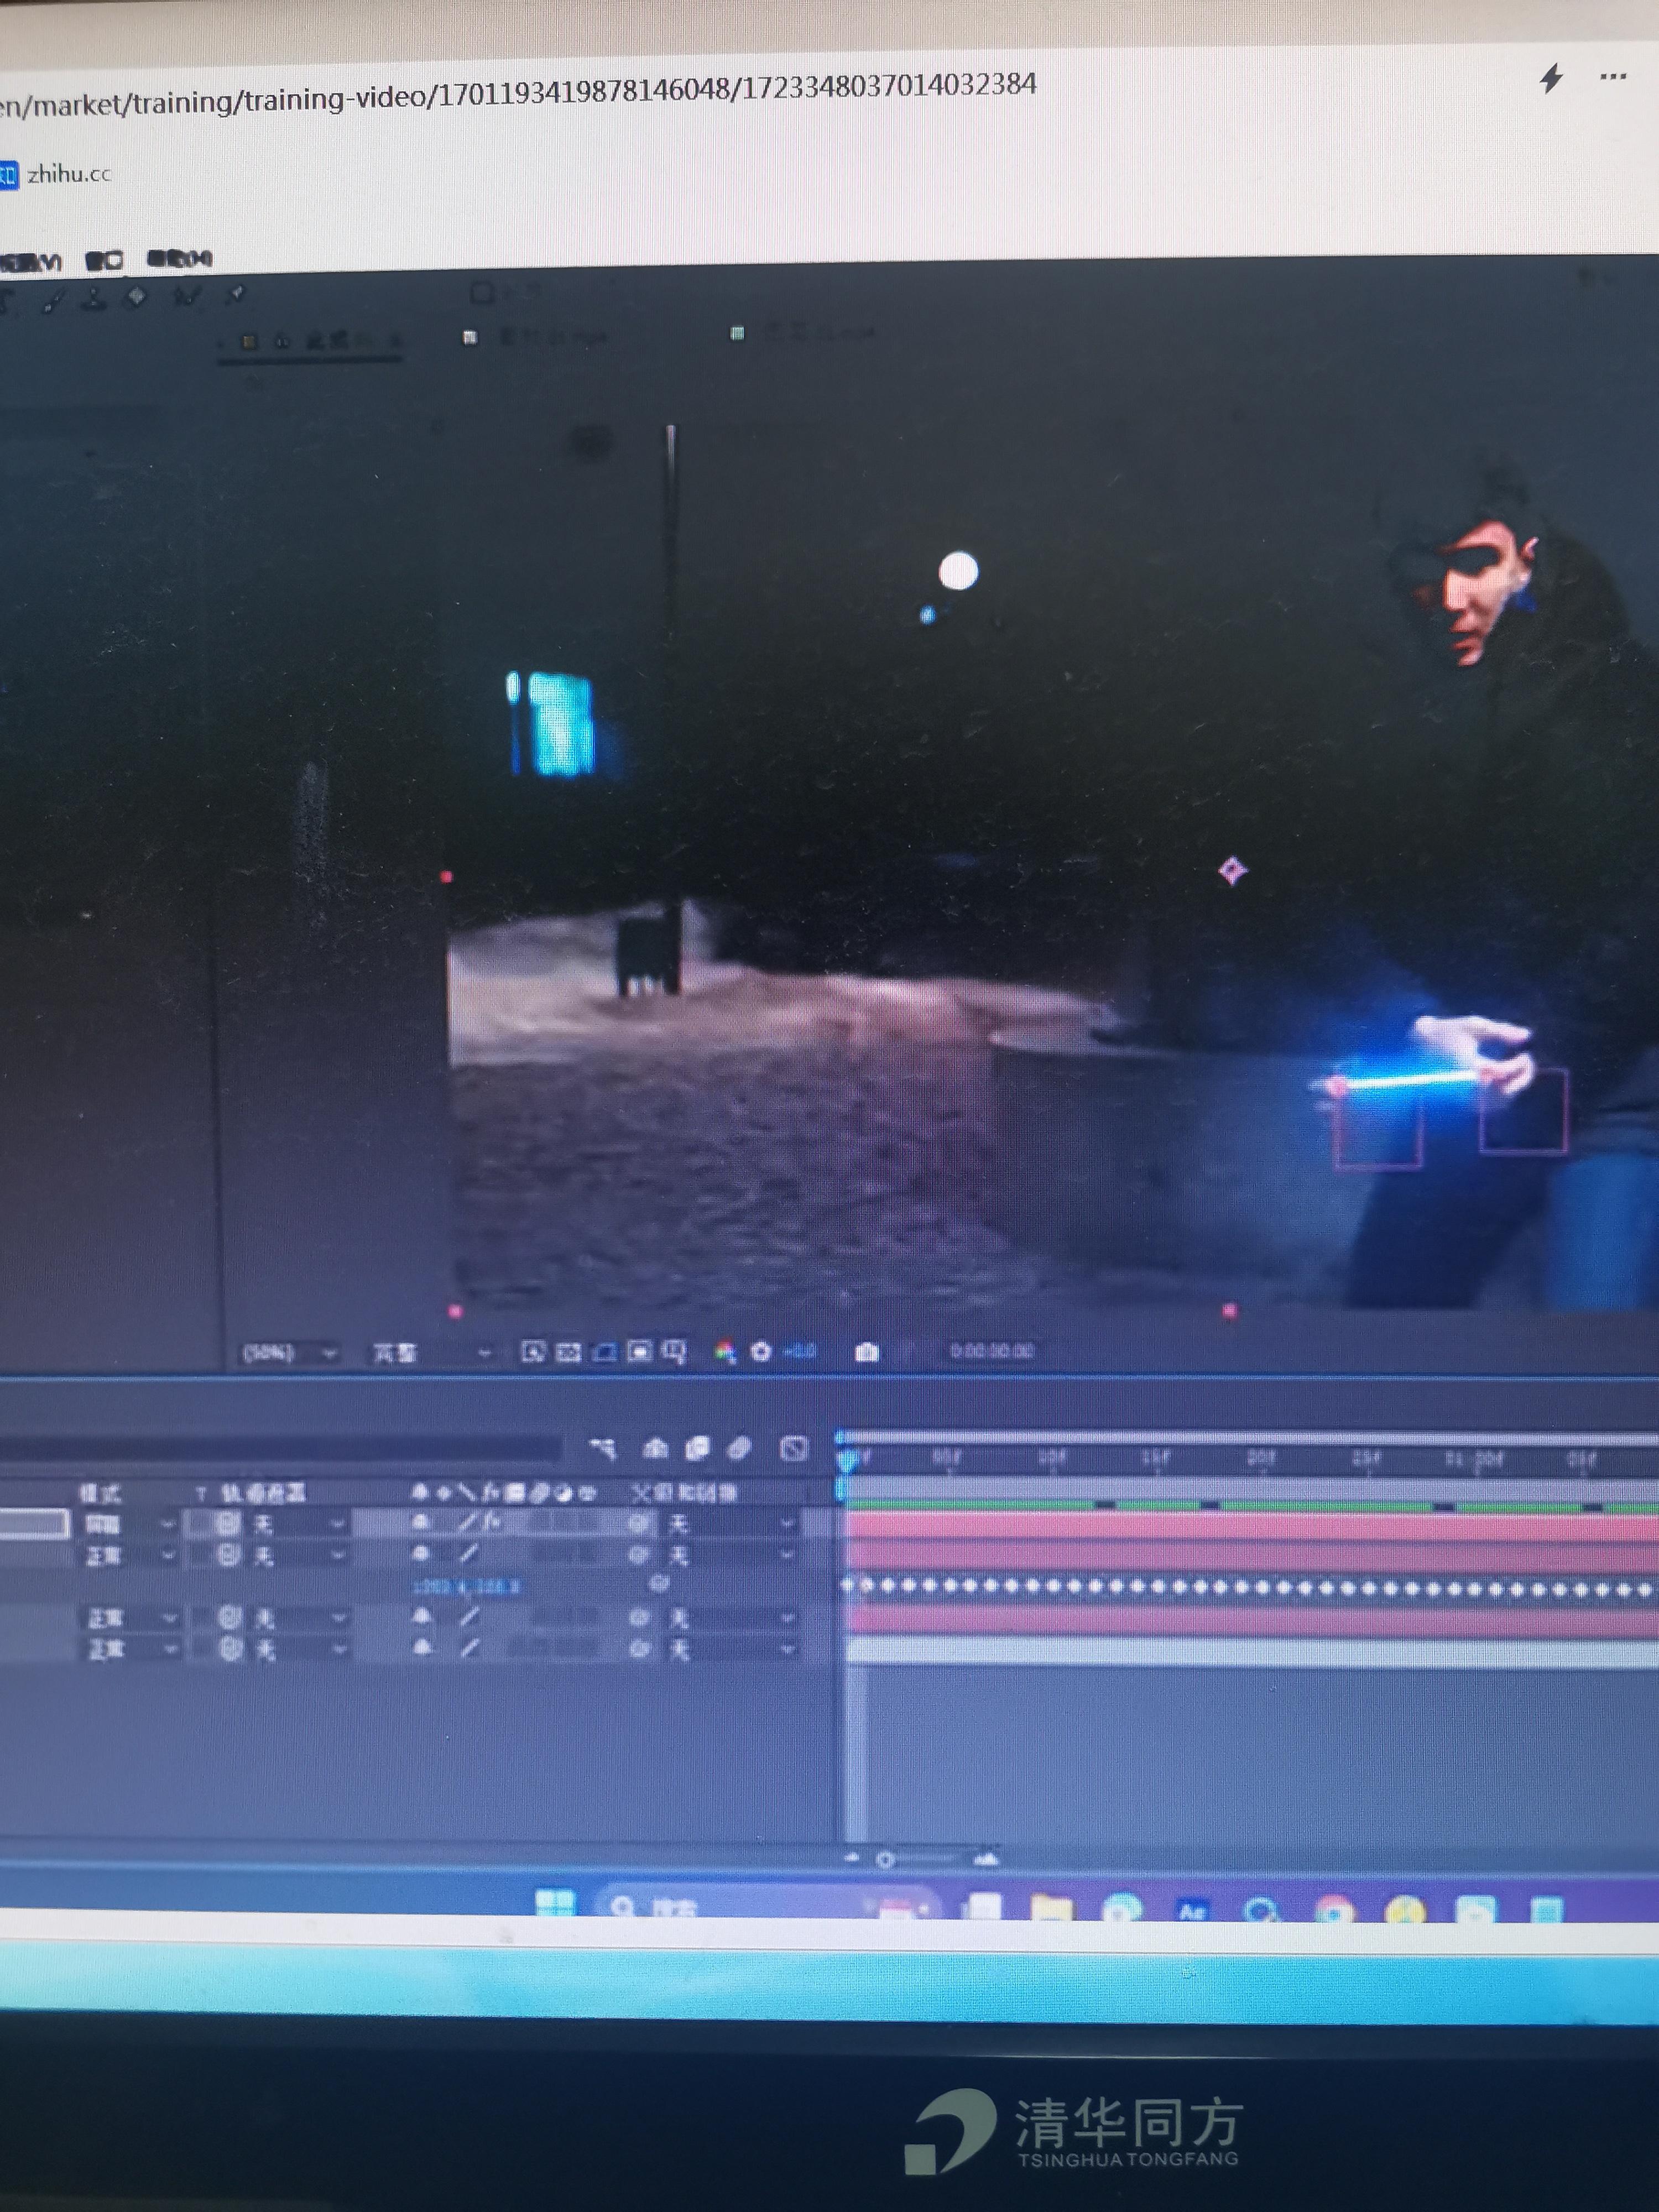Toggle the quality switch on first layer

468,1523
